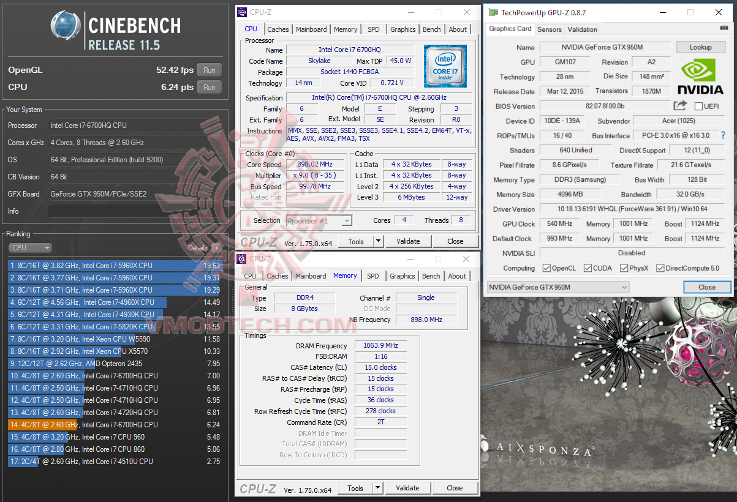Click the Bus Interface question mark icon

(x=723, y=135)
